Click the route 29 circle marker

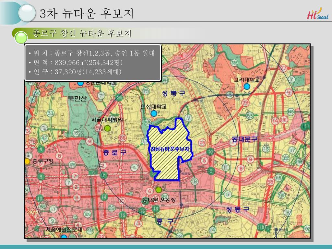245,102
